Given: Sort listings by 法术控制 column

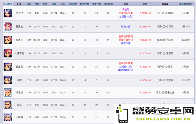Looking at the screenshot, I should [x=96, y=4].
